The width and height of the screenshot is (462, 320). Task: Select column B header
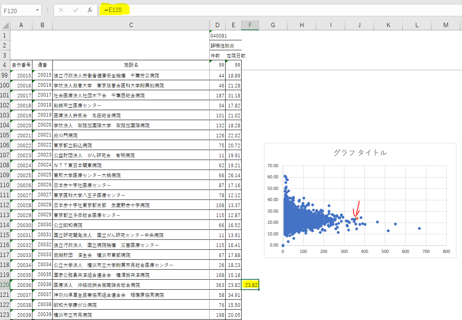click(x=42, y=25)
